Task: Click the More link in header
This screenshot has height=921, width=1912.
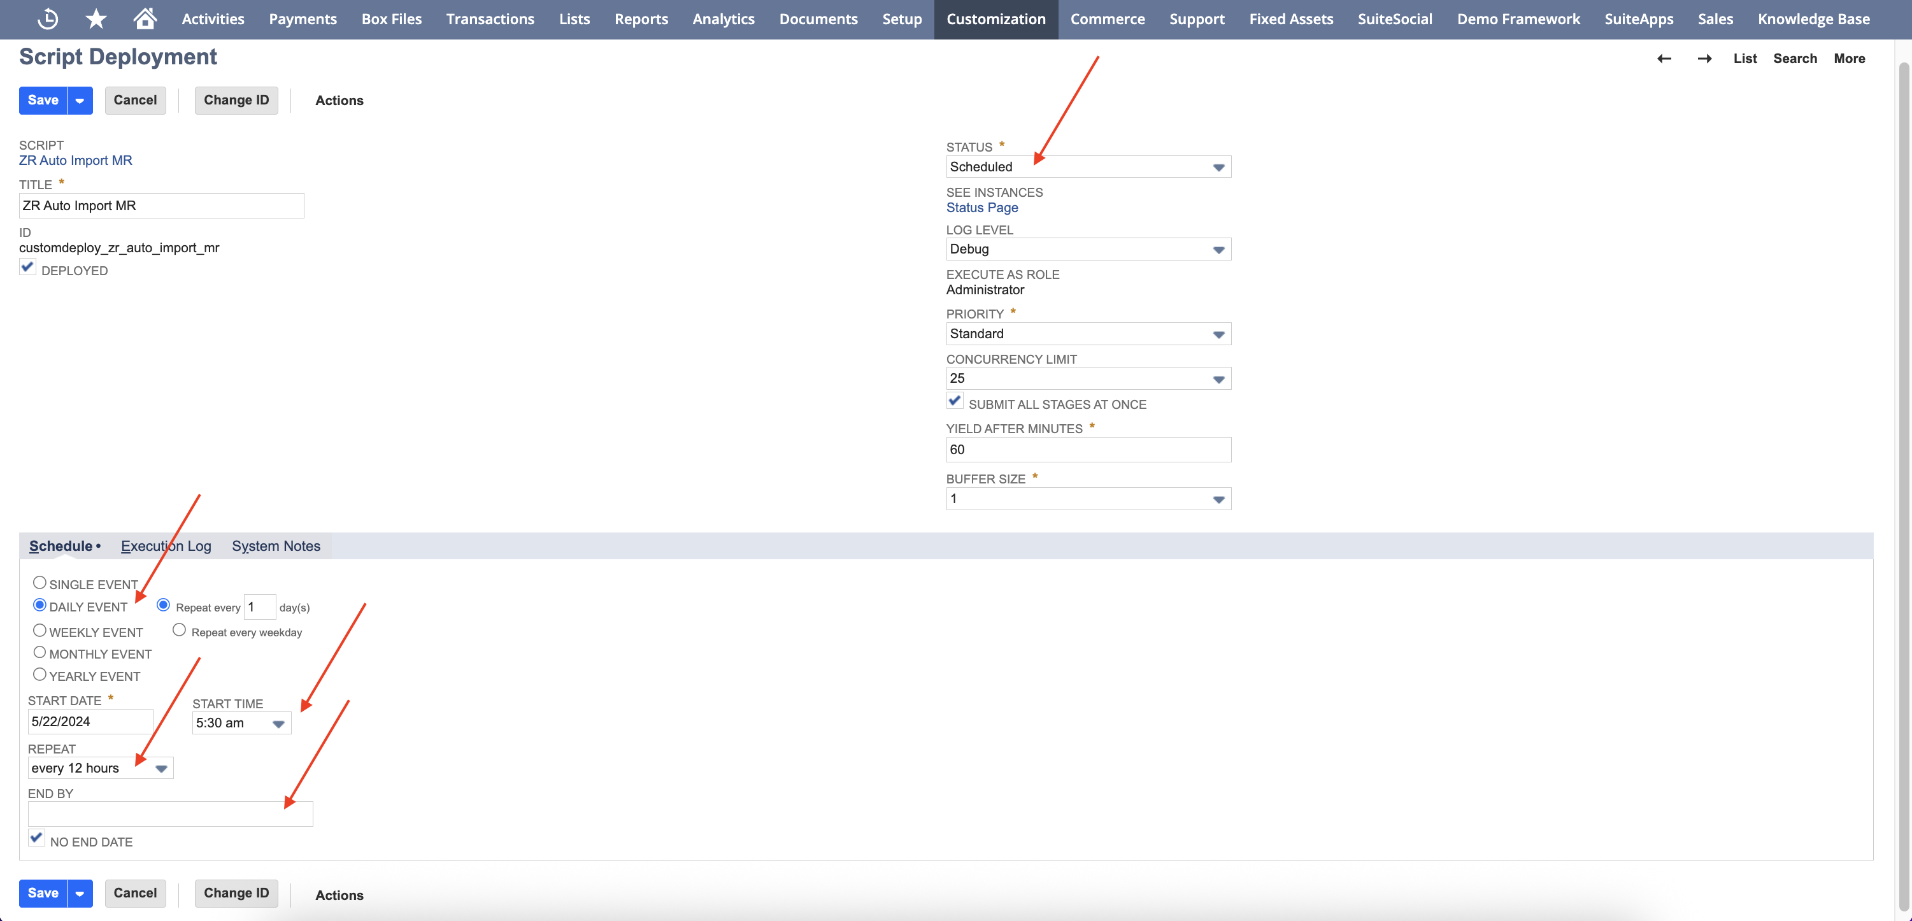Action: pyautogui.click(x=1849, y=59)
